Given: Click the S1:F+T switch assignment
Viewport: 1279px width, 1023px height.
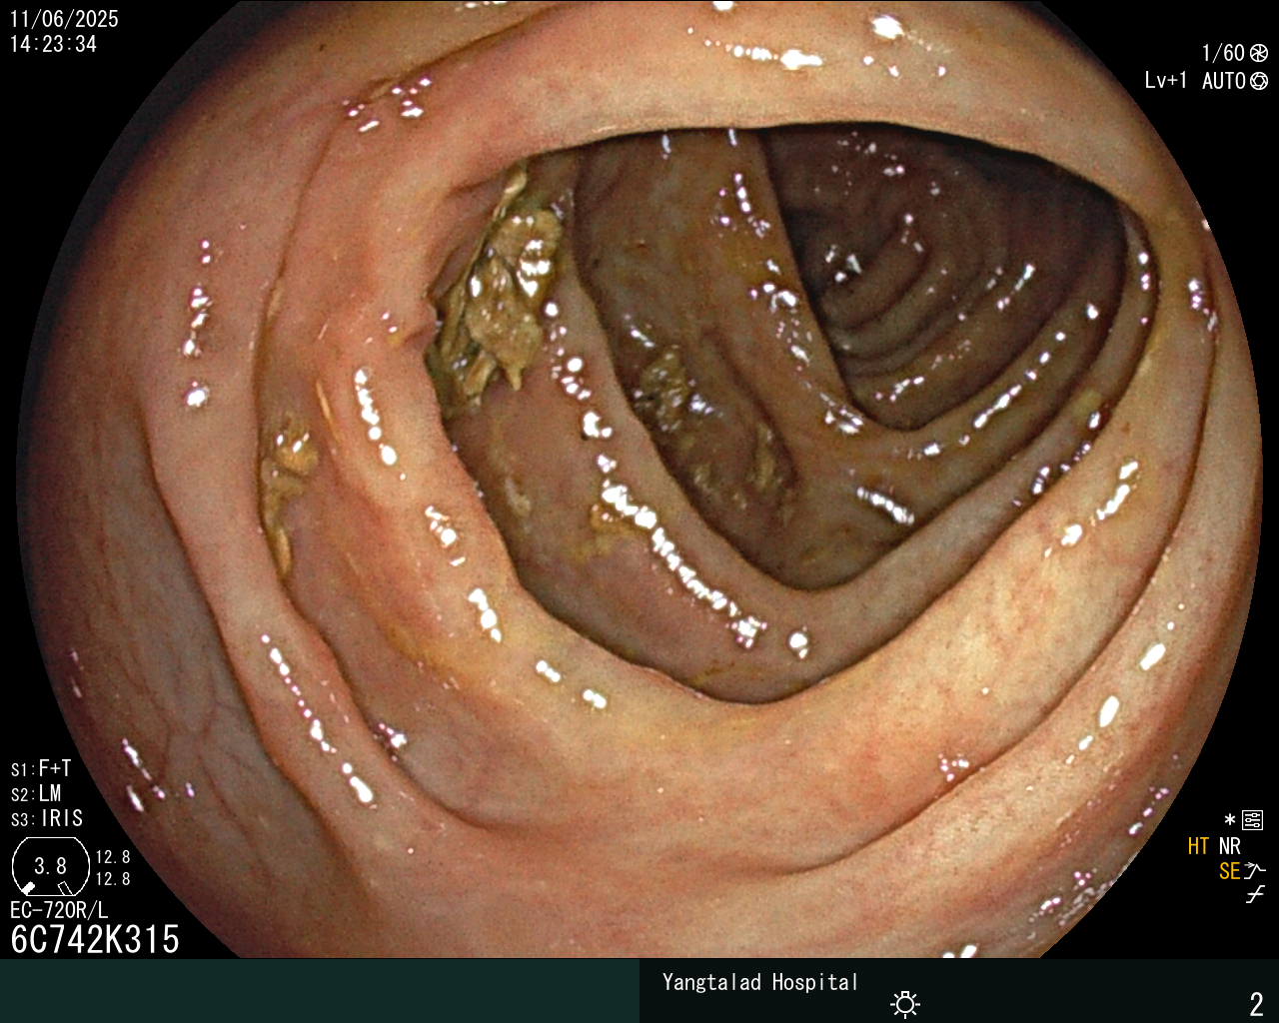Looking at the screenshot, I should tap(41, 769).
